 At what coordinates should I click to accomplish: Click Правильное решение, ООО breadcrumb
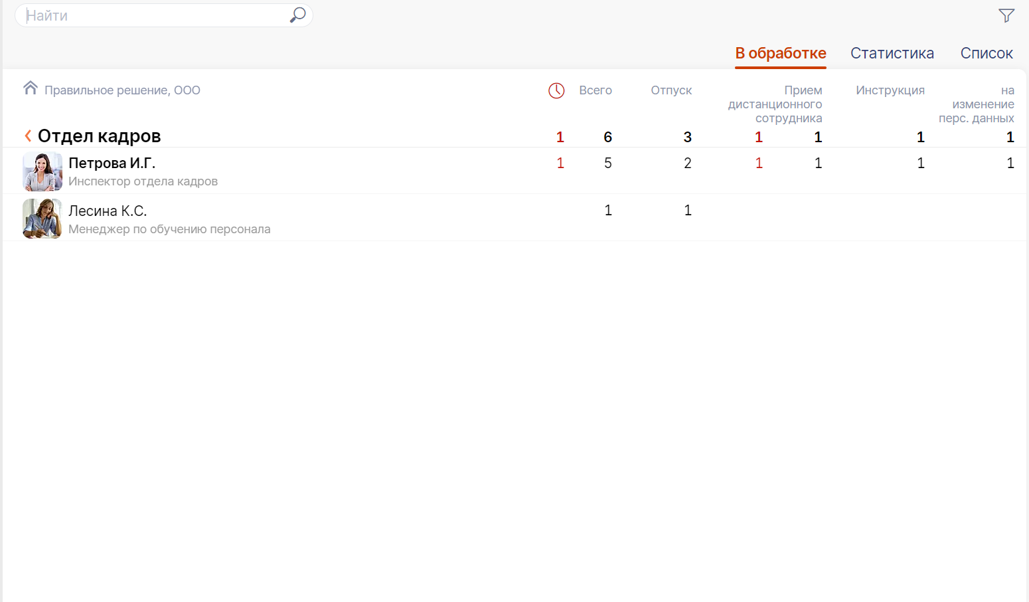tap(122, 90)
